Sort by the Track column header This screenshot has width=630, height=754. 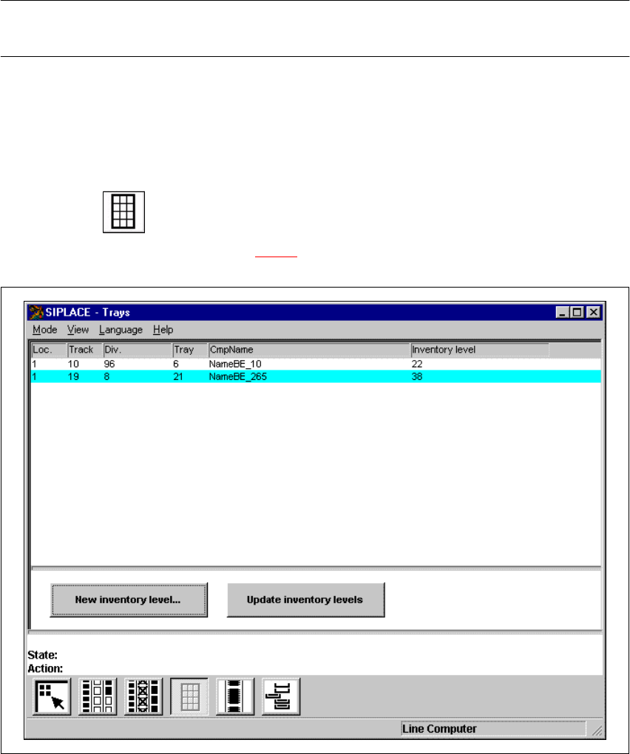click(85, 350)
